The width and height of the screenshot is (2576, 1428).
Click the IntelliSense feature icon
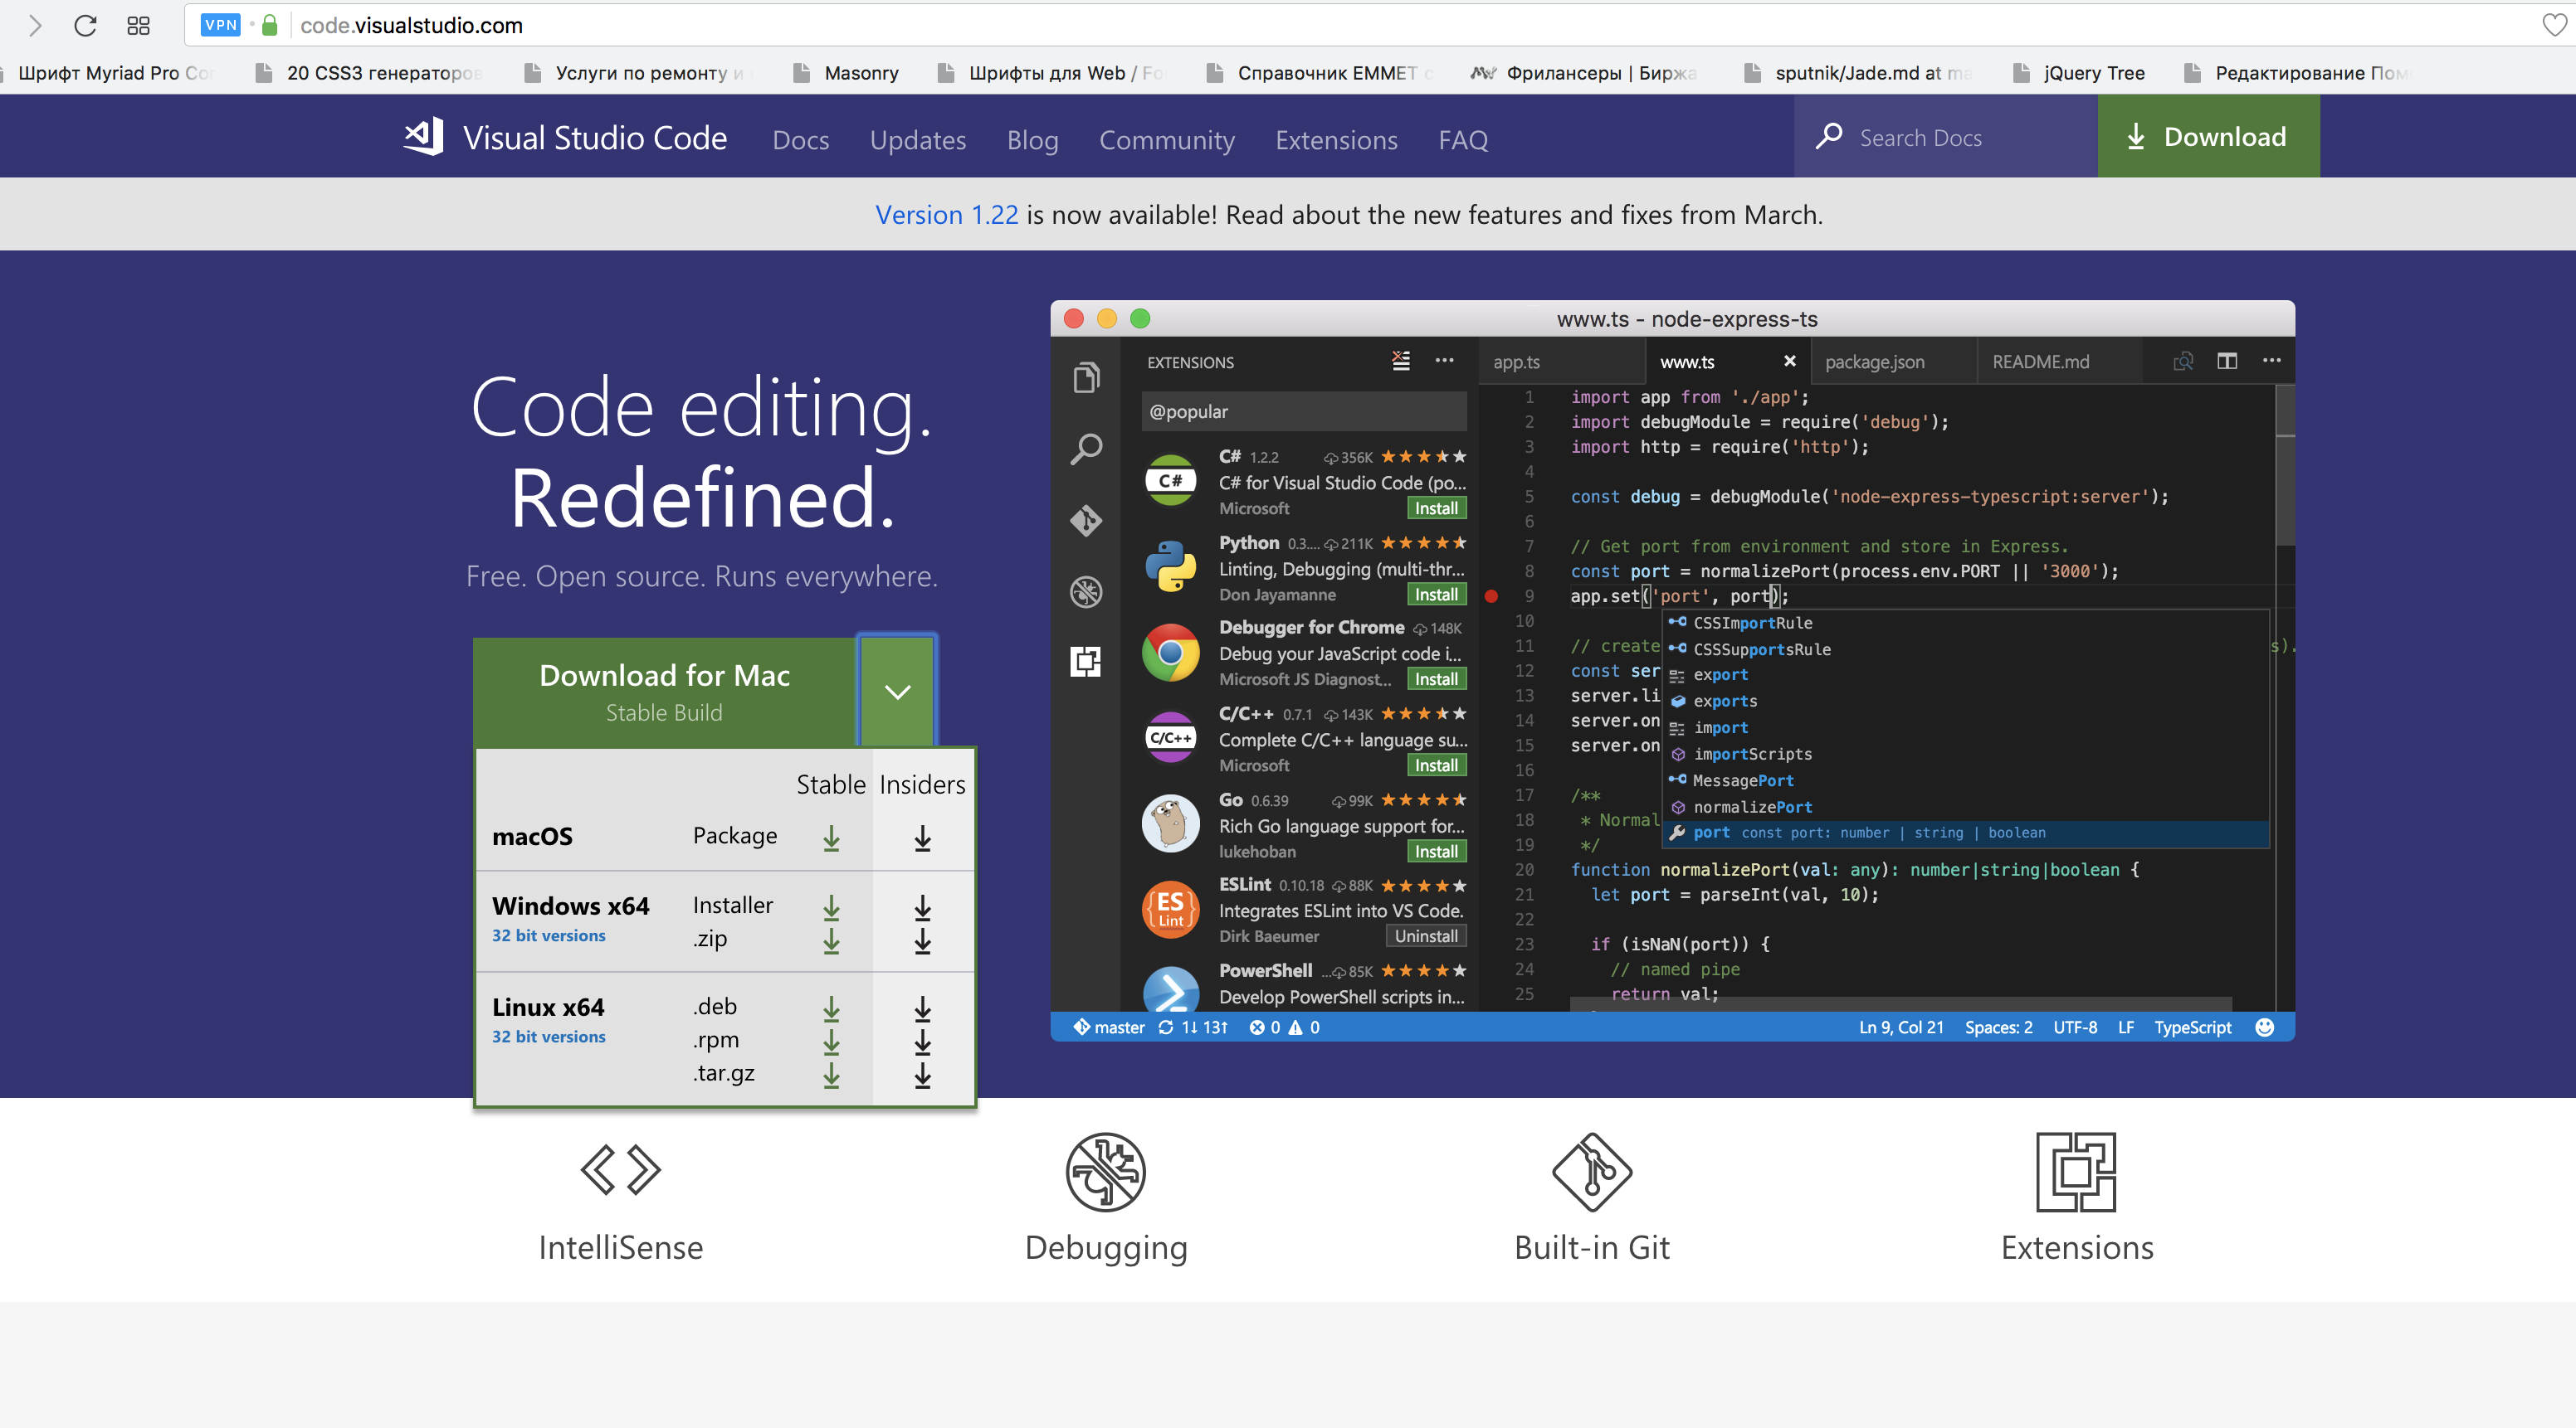click(621, 1170)
